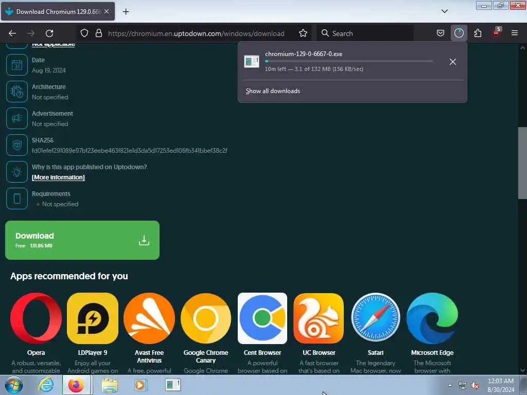Image resolution: width=527 pixels, height=395 pixels.
Task: Open the Avast Free Antivirus icon
Action: tap(149, 318)
